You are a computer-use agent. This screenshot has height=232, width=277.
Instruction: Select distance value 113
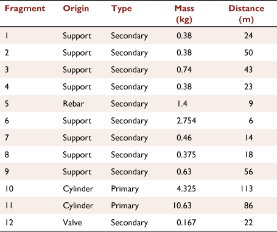[x=247, y=189]
